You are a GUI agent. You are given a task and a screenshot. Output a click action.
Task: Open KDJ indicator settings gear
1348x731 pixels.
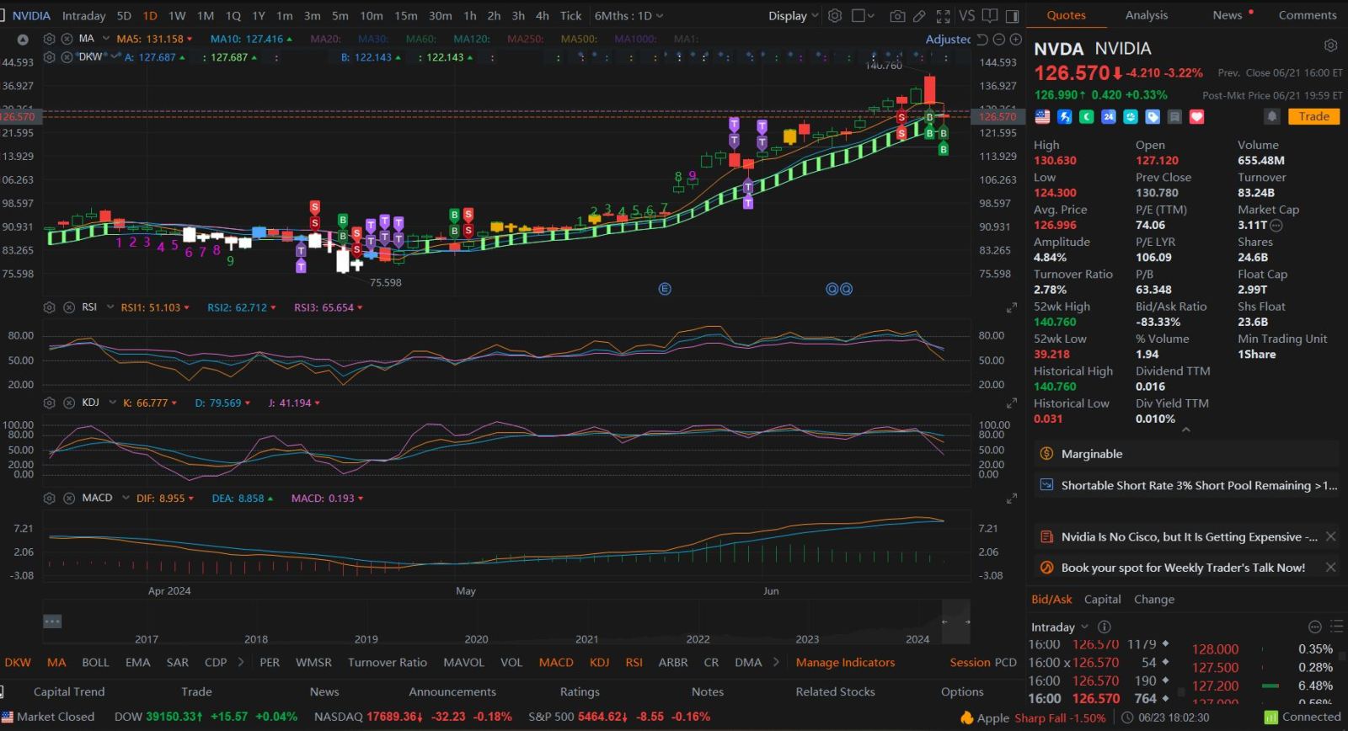[x=50, y=403]
